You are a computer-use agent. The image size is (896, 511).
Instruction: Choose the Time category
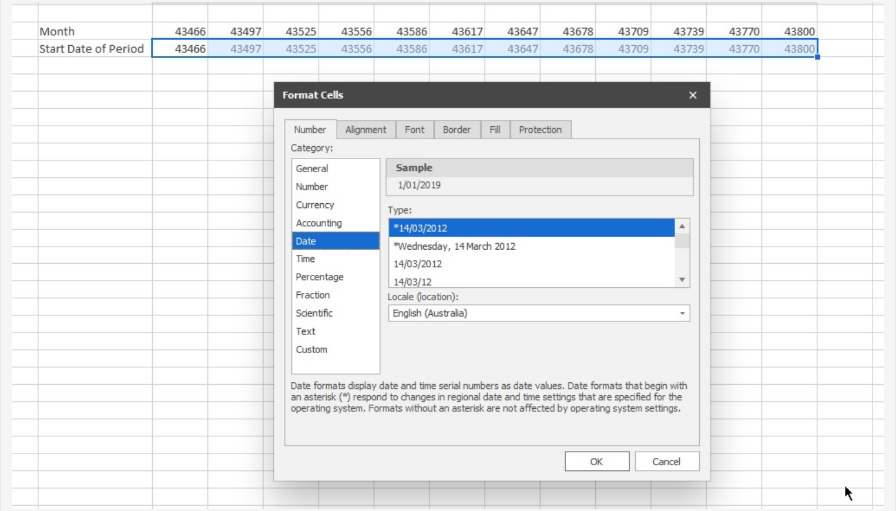(x=306, y=258)
